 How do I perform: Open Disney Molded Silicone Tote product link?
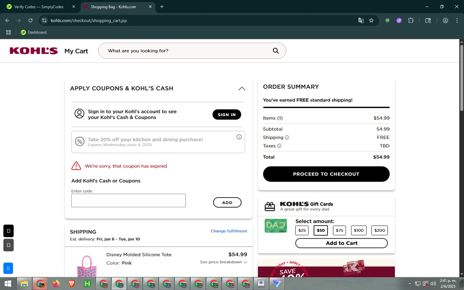[x=139, y=254]
